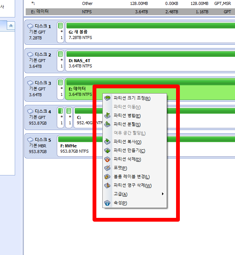Click the 디스크 5 drive icon
Viewport: 235px width, 255px height.
pos(30,140)
